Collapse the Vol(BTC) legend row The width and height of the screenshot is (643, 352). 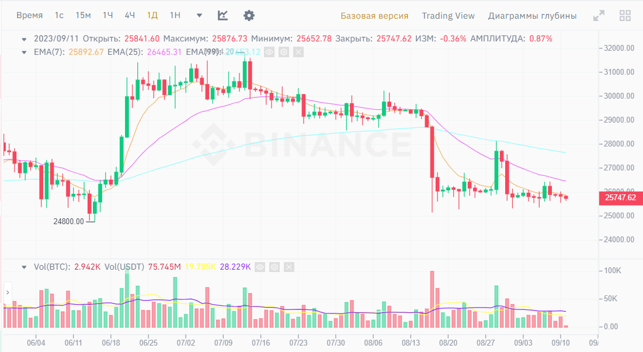(24, 267)
